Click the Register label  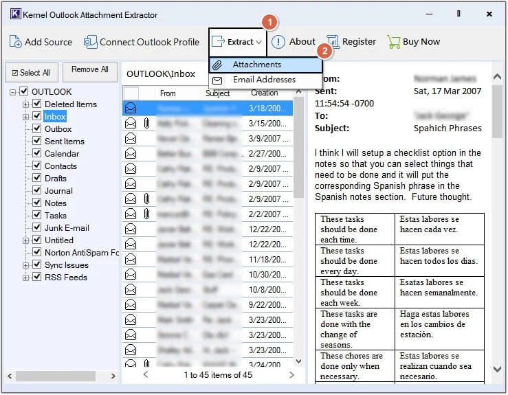pos(359,42)
